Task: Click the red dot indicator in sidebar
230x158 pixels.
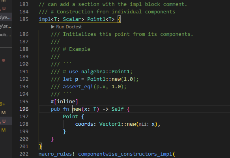Action: click(4, 60)
